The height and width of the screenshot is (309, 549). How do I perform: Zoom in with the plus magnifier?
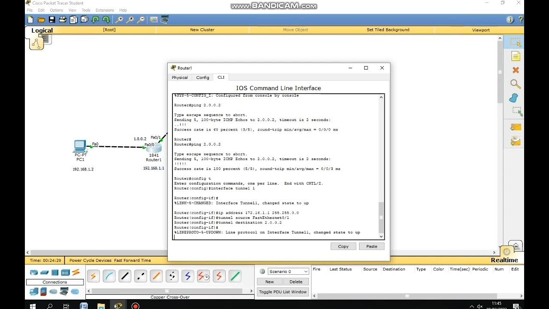tap(119, 20)
